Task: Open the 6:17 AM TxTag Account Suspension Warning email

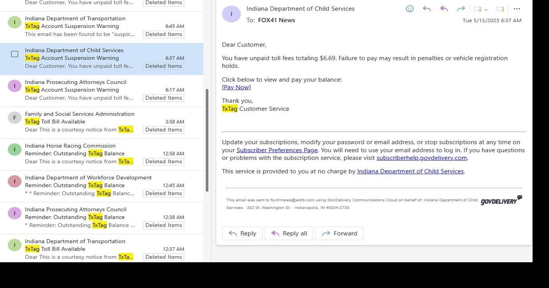Action: coord(102,90)
